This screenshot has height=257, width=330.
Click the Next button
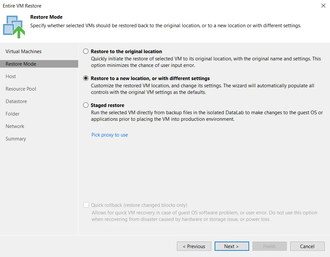232,246
